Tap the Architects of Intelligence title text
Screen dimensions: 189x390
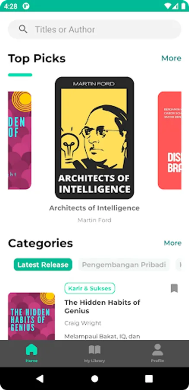pos(94,208)
